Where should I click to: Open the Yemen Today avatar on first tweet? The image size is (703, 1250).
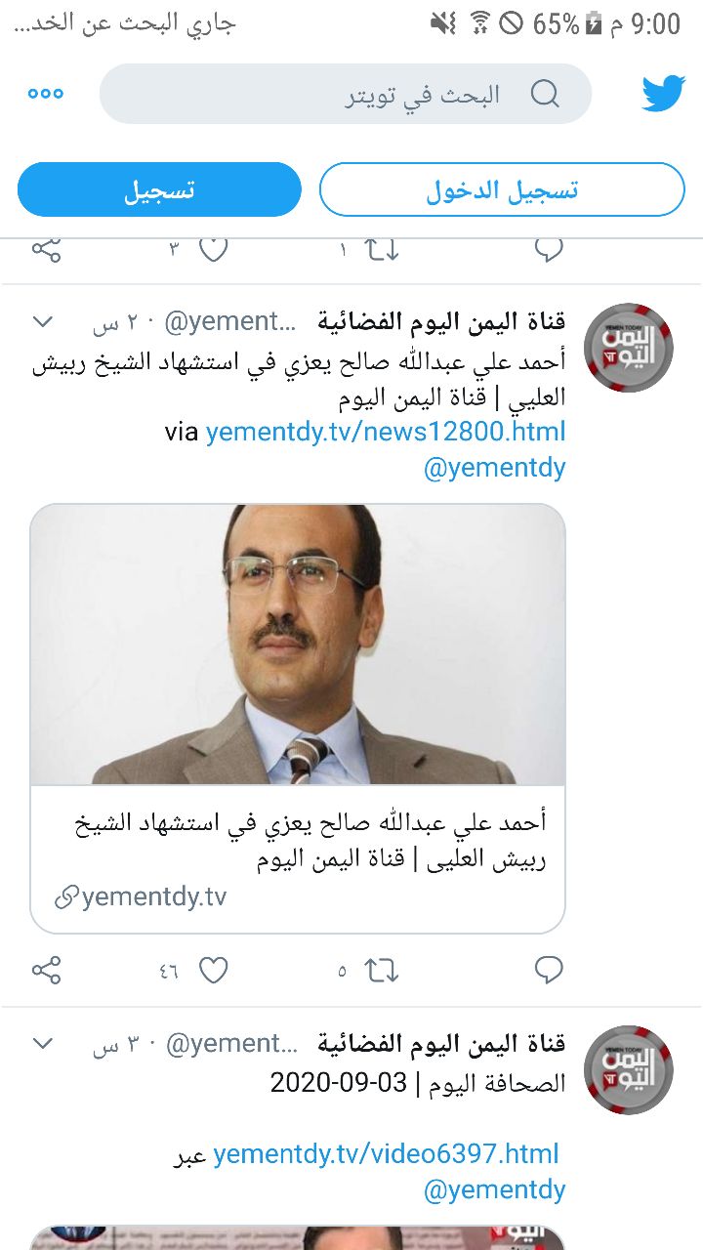629,348
